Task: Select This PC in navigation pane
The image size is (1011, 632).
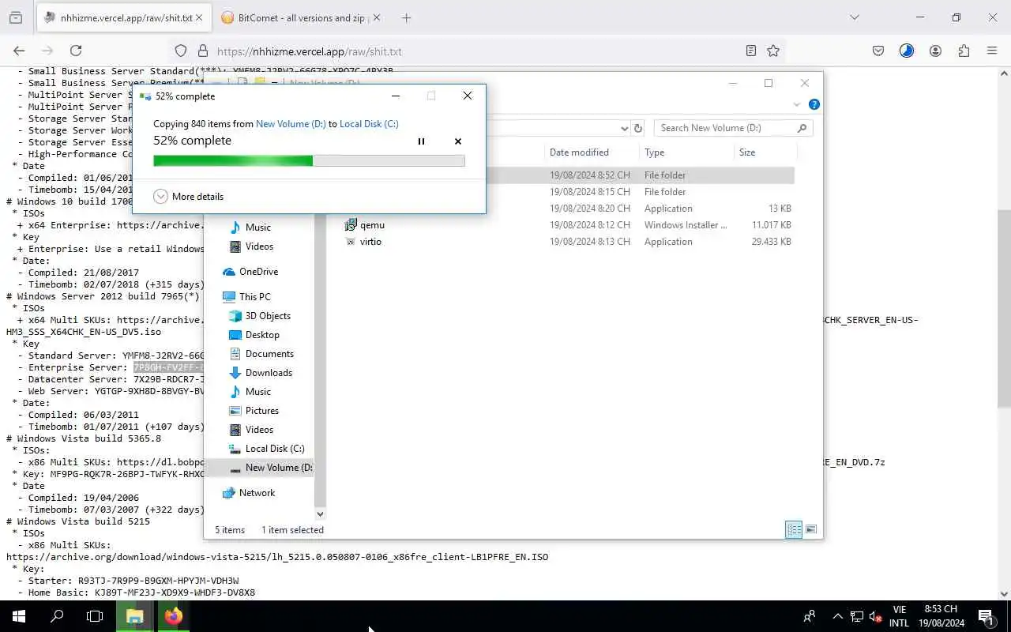Action: pyautogui.click(x=254, y=297)
